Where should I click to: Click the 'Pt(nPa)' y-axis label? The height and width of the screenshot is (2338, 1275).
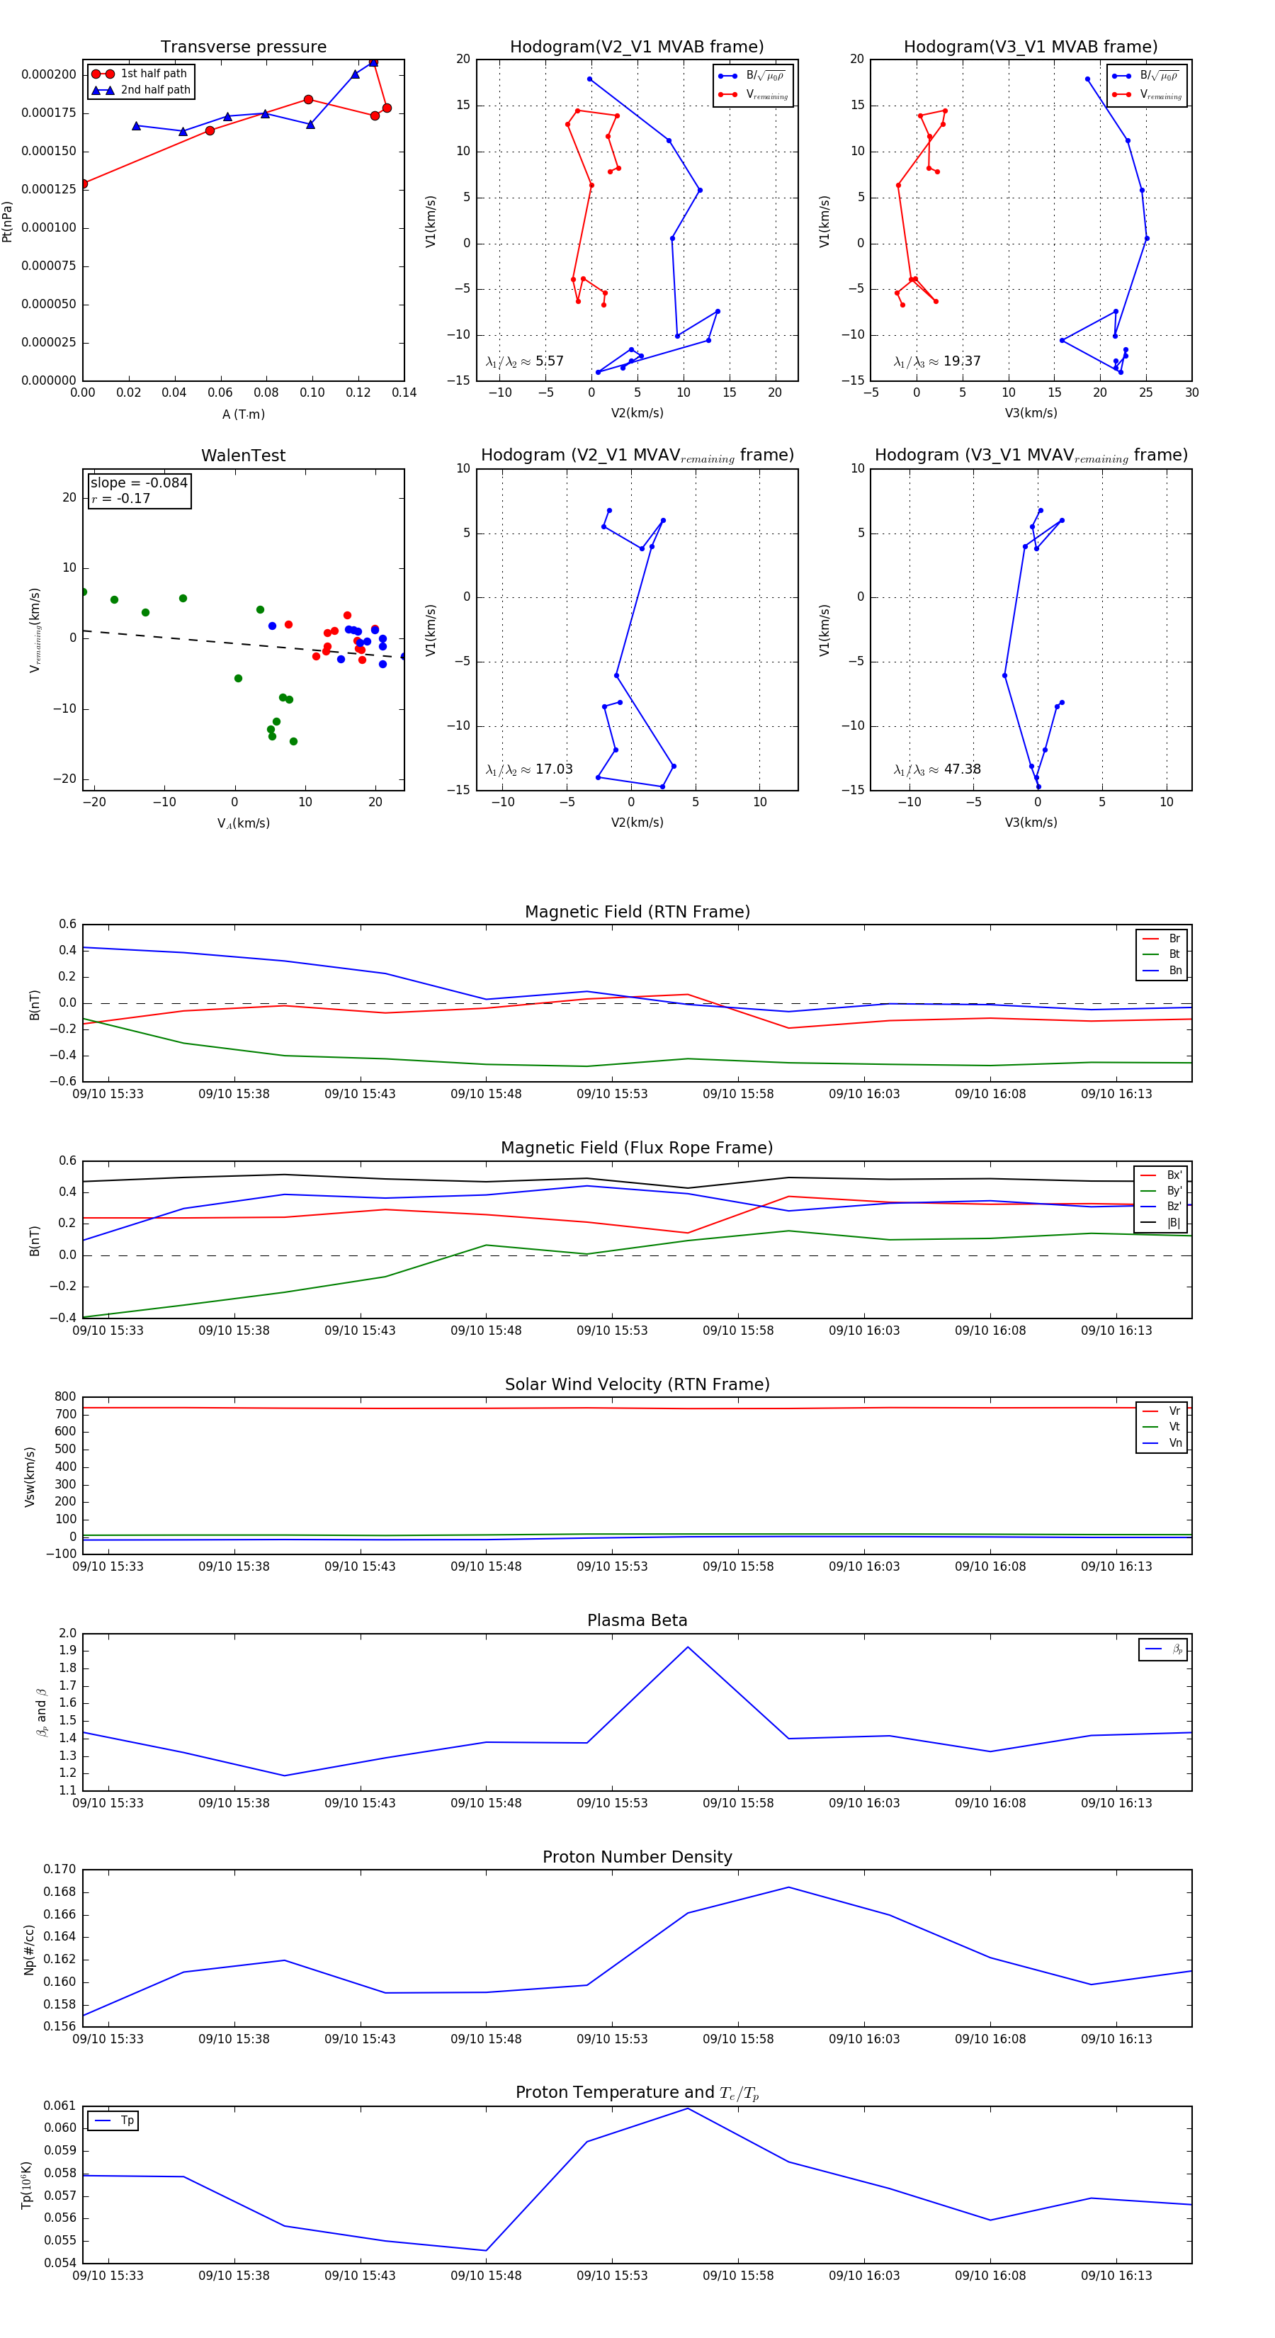[7, 220]
